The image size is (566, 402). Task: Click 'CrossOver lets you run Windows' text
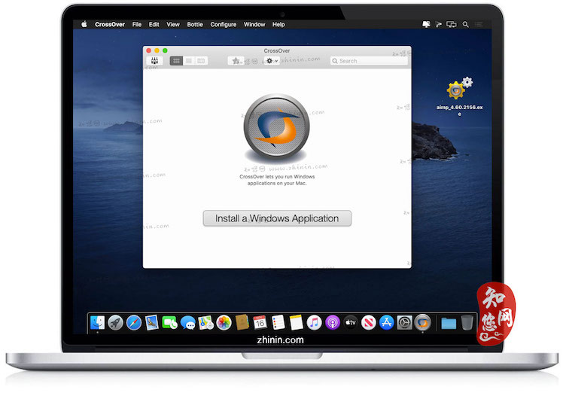click(277, 177)
